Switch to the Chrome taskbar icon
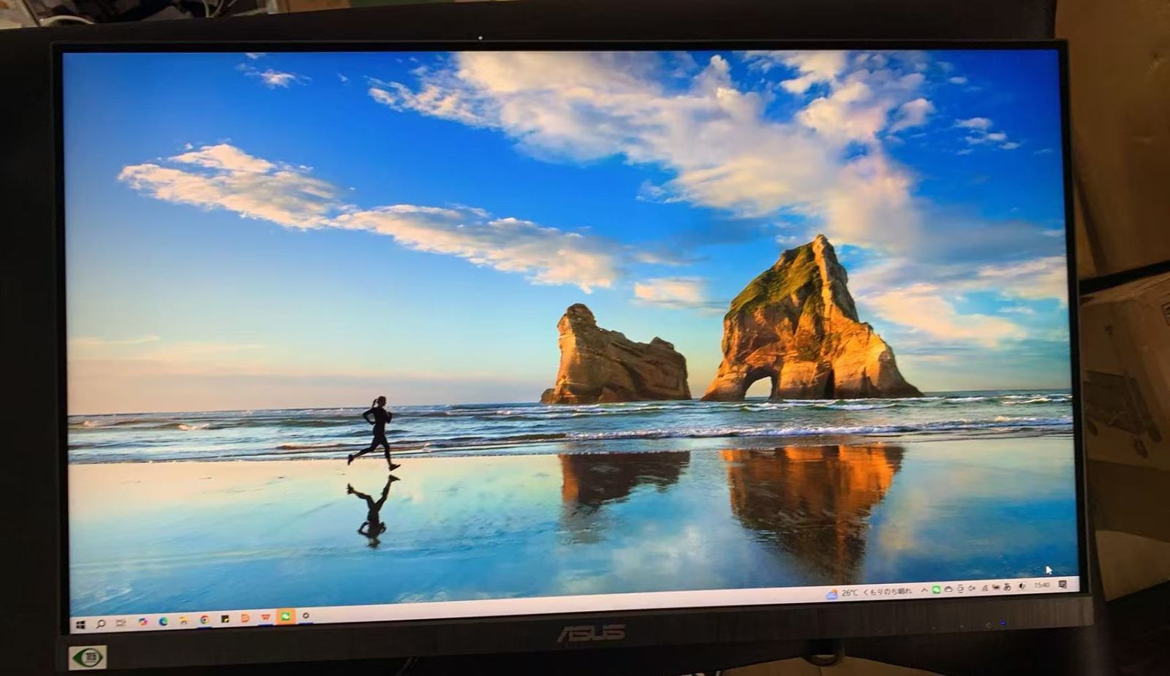1170x676 pixels. 205,620
